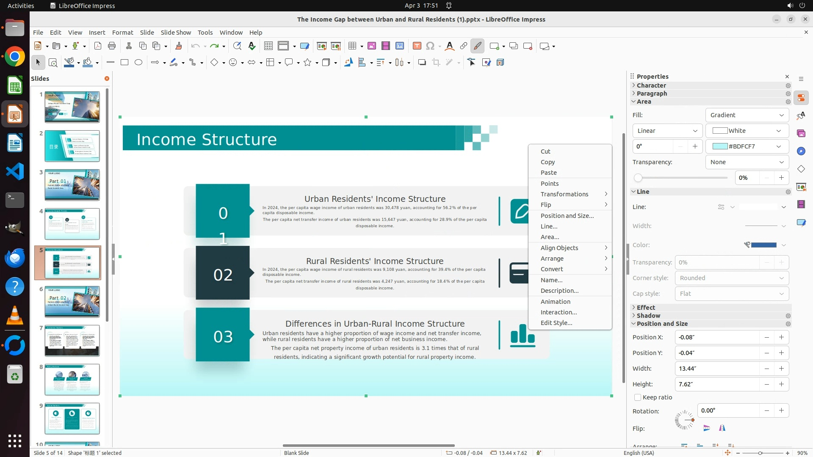Click the Display Grid toolbar icon
The image size is (813, 457).
point(268,46)
